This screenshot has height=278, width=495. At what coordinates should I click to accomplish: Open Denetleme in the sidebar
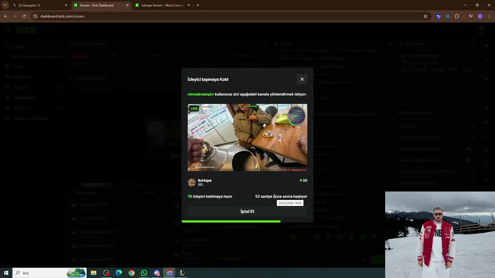pos(24,98)
